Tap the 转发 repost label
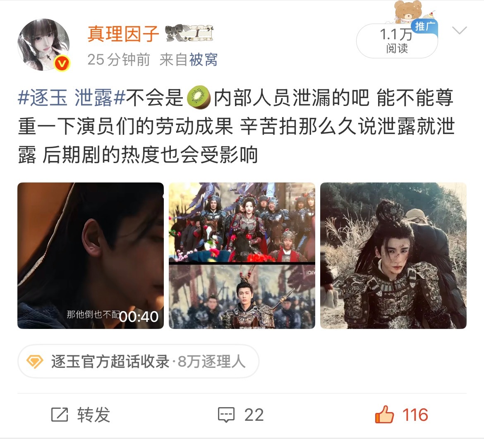This screenshot has height=439, width=484. point(93,415)
